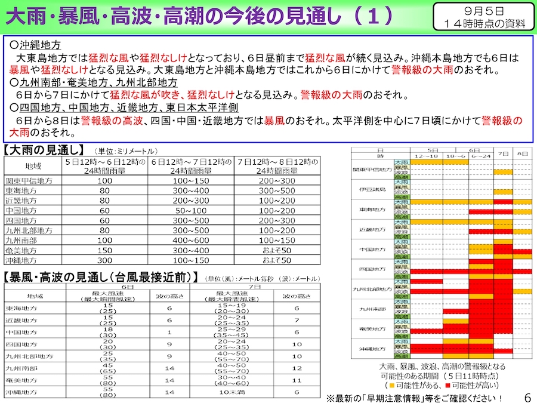This screenshot has height=403, width=537.
Task: Click the footnote ※最新の「早期注意情報」等をご確認ください！
Action: tap(415, 398)
